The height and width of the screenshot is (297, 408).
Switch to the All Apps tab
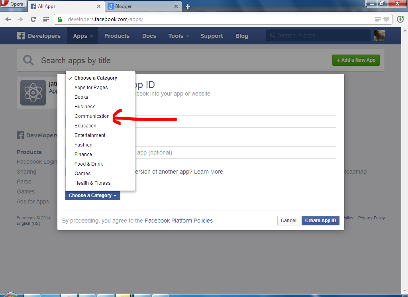click(x=66, y=6)
